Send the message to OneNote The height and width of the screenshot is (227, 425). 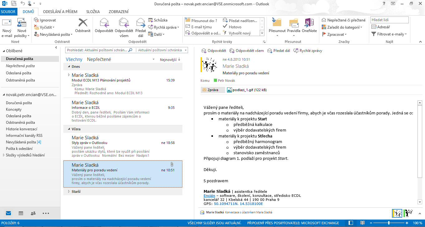[309, 25]
